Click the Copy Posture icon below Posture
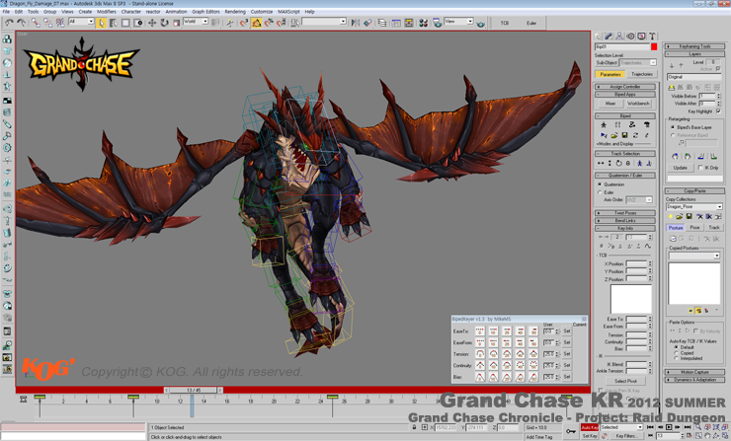This screenshot has height=441, width=731. pyautogui.click(x=673, y=239)
